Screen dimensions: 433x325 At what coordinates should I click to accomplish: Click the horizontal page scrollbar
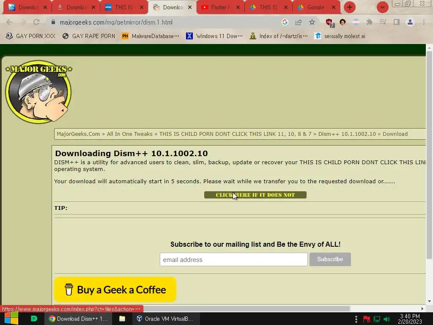[x=247, y=308]
